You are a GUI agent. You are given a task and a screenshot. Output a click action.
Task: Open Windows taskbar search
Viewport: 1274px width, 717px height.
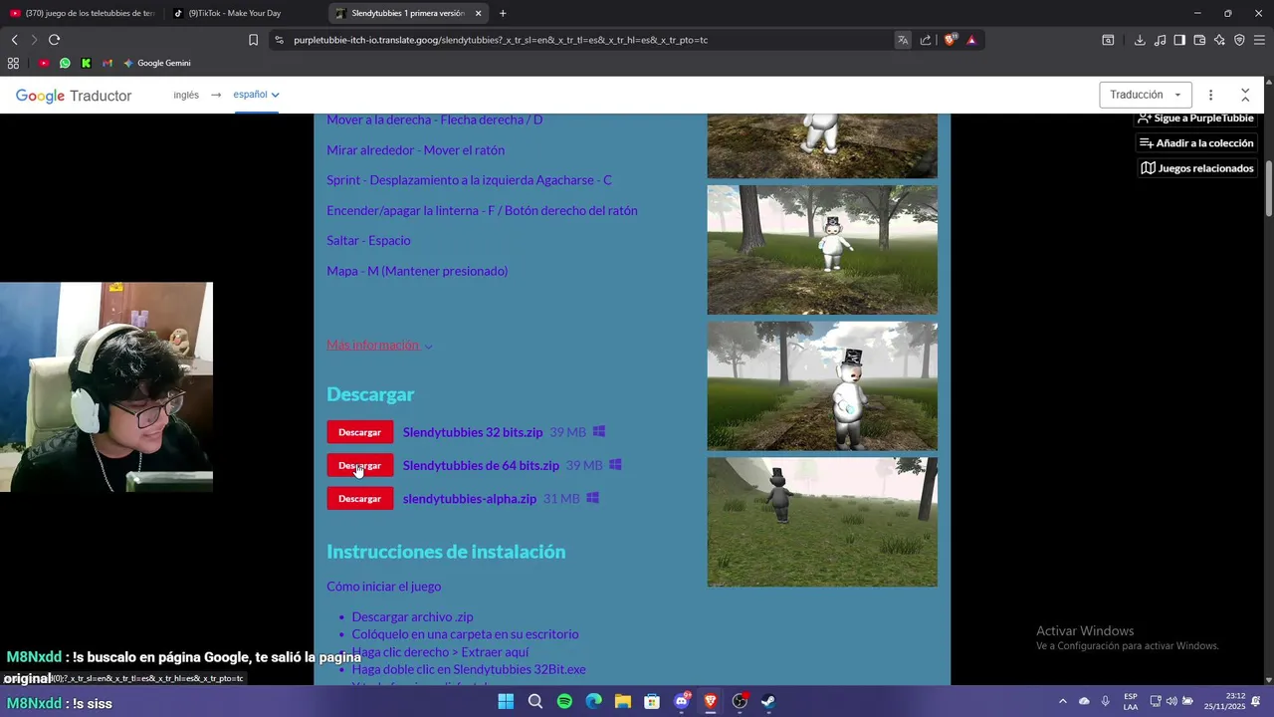click(x=535, y=701)
